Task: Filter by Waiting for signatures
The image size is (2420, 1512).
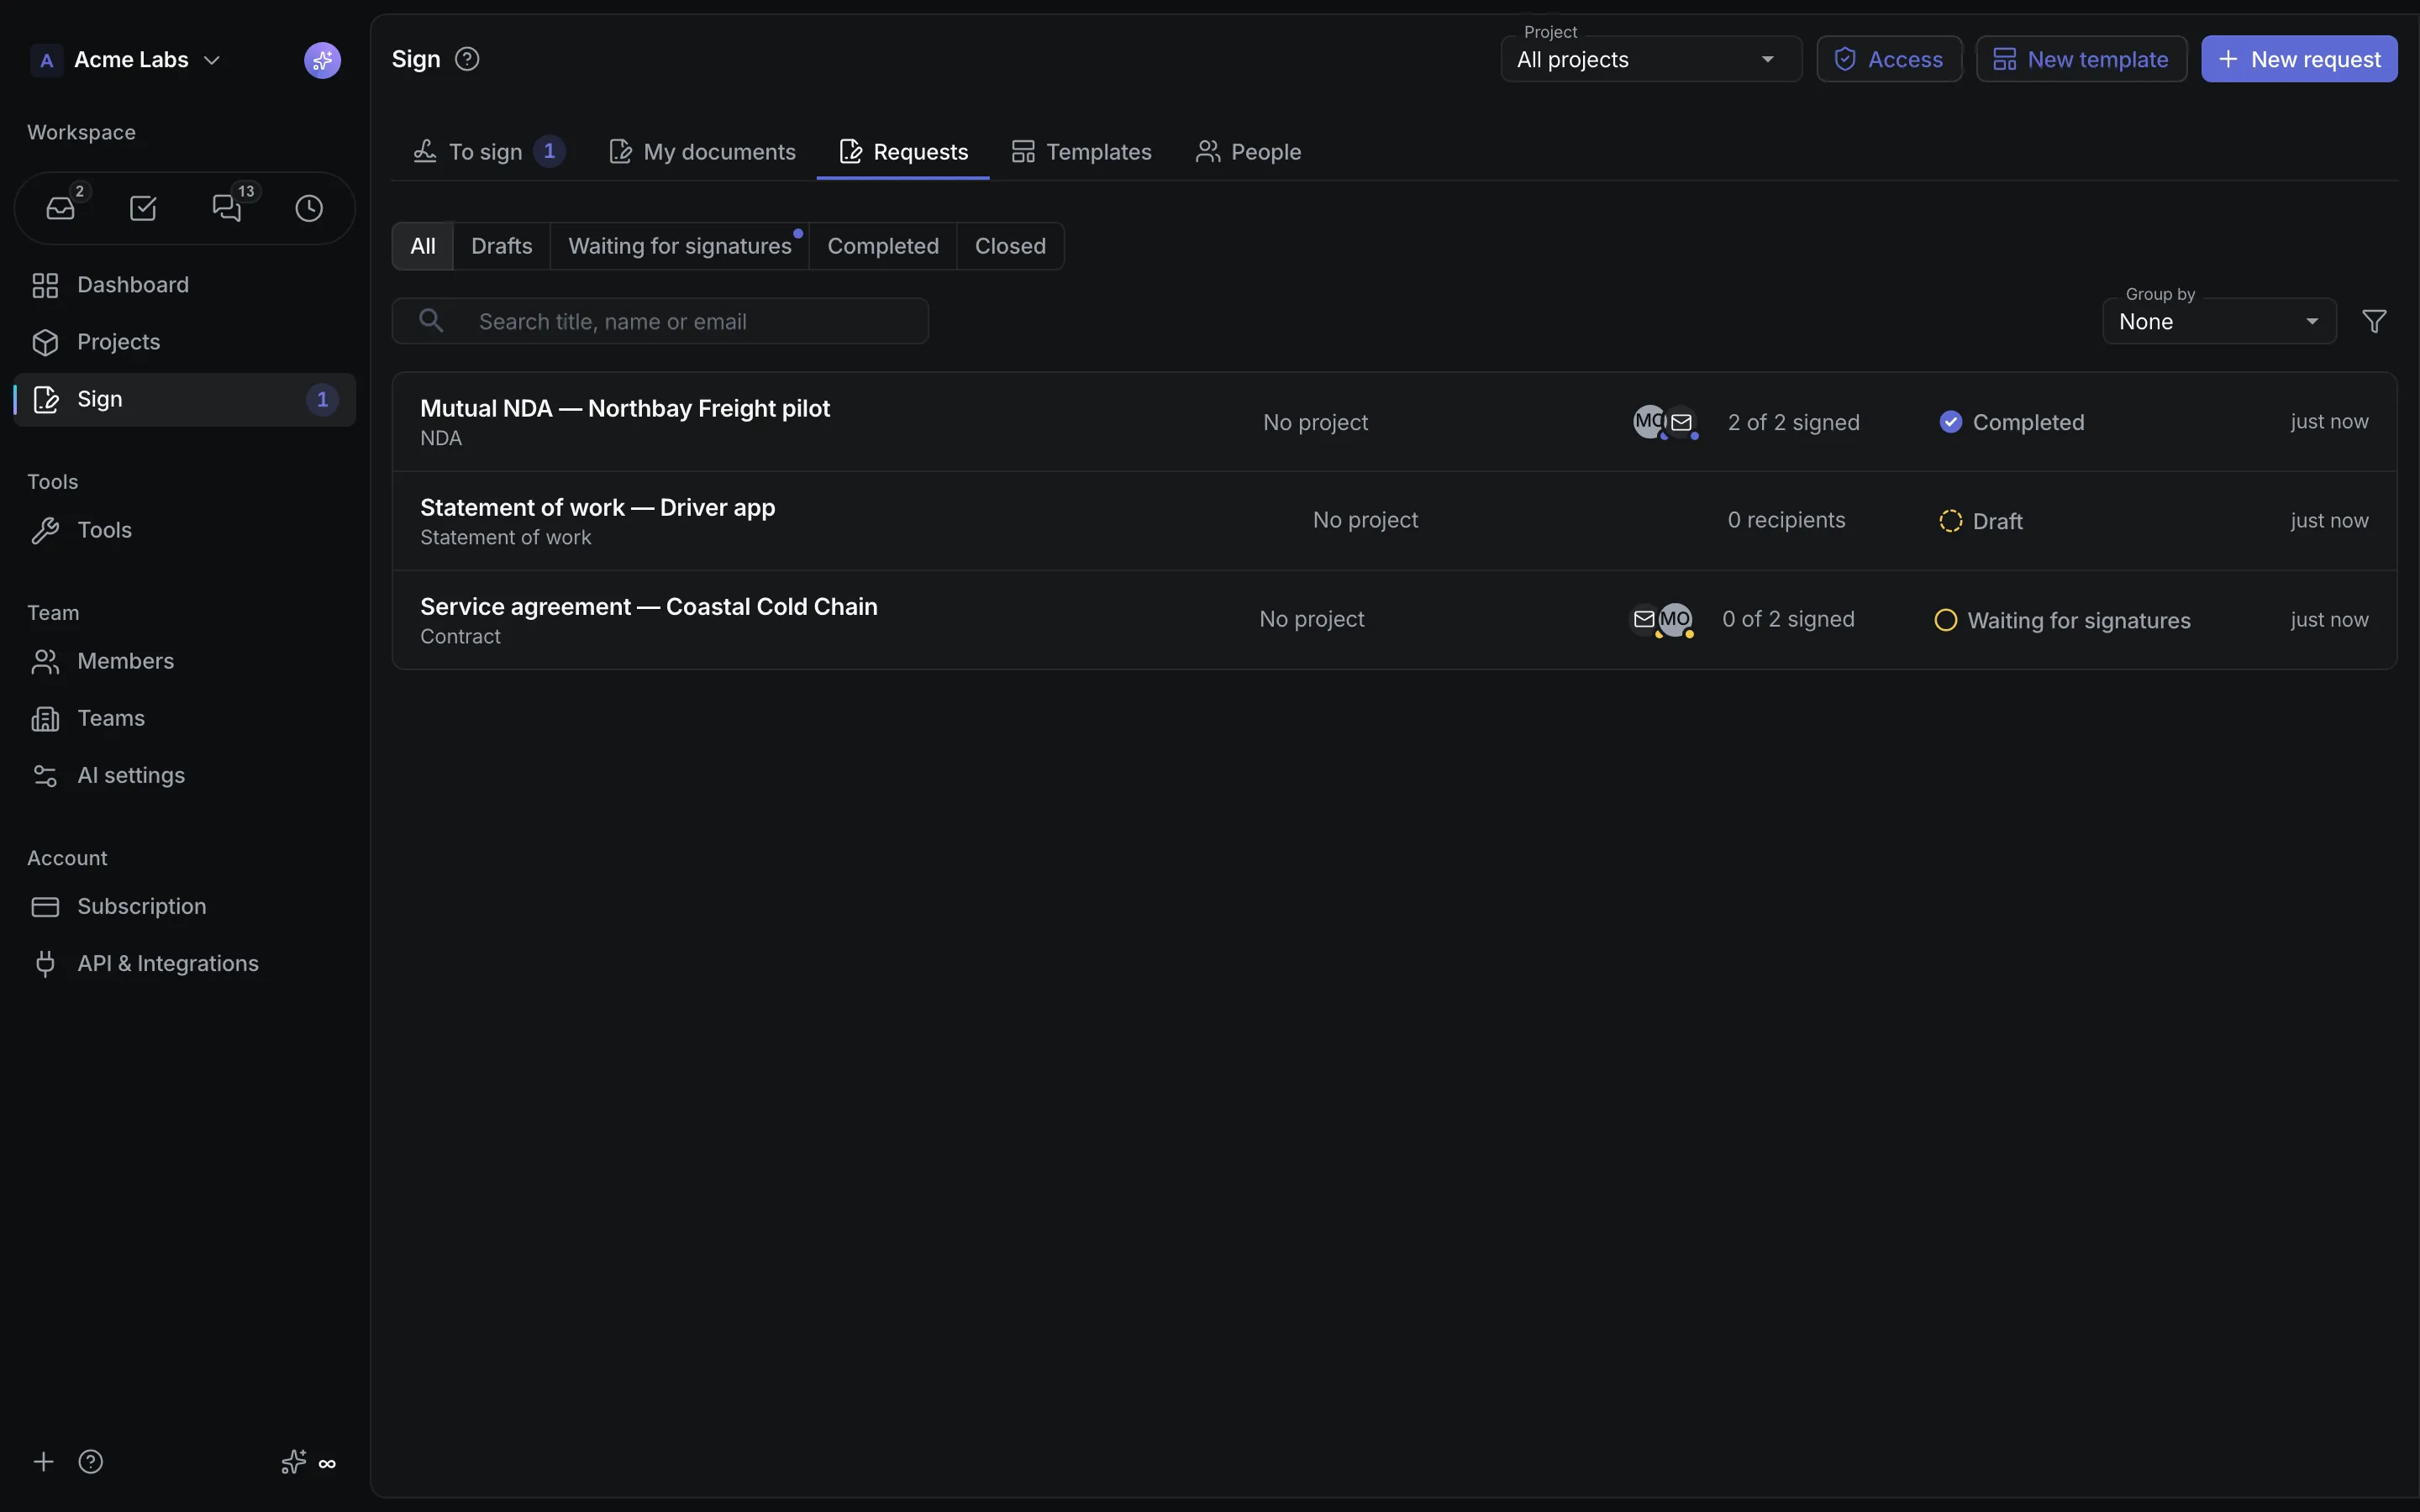Action: click(x=680, y=246)
